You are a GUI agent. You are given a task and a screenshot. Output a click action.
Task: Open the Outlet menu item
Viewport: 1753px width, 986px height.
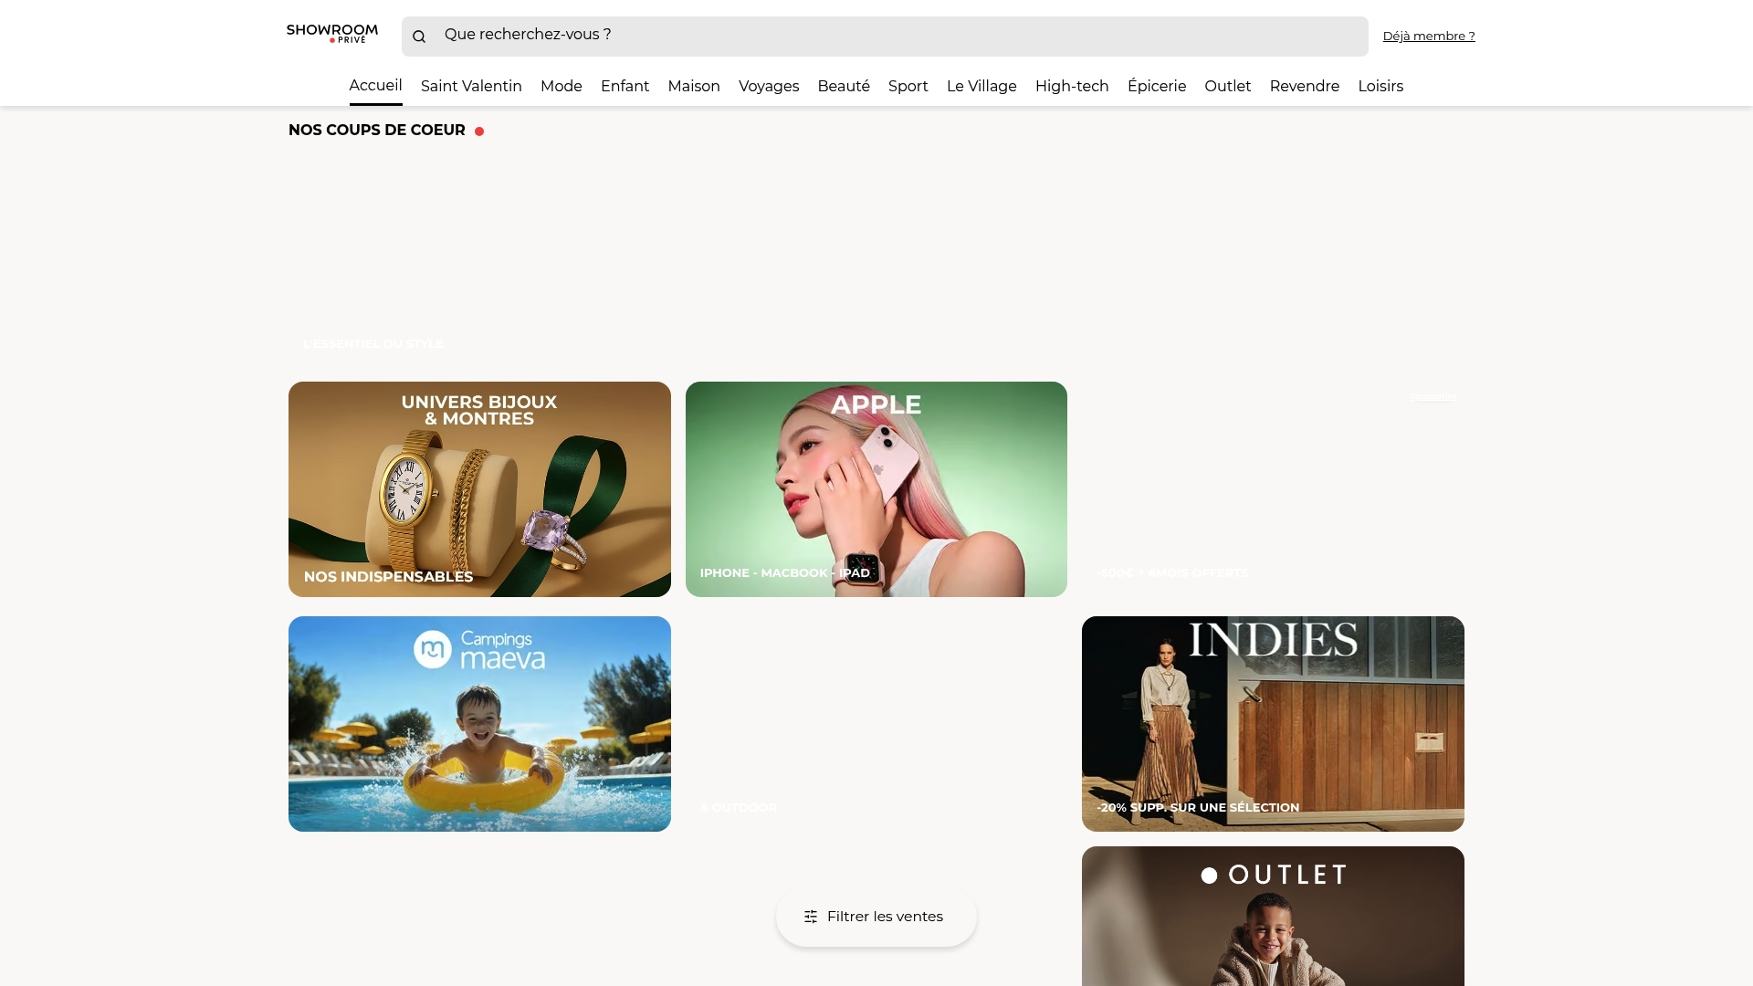point(1227,87)
